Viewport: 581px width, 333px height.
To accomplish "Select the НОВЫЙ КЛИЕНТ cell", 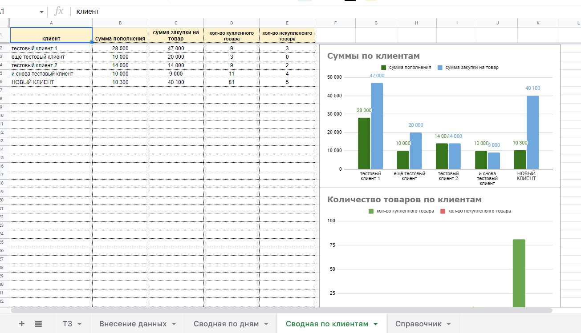I will tap(51, 82).
